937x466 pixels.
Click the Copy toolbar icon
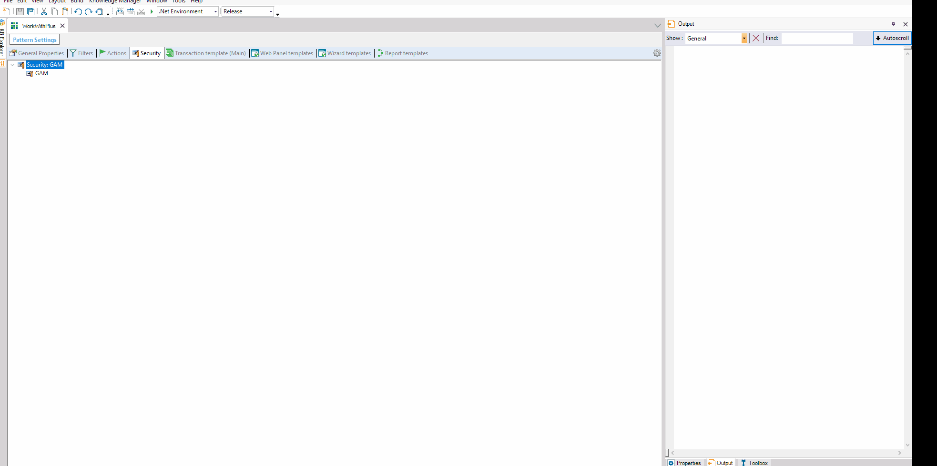(54, 11)
